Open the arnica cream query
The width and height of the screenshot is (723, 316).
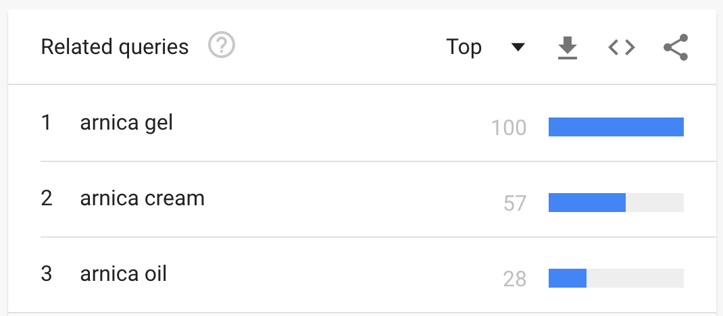coord(142,199)
